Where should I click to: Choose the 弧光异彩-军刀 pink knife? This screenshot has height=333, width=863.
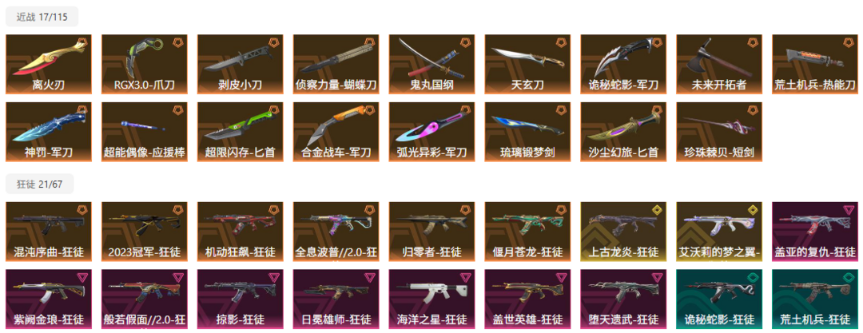(x=431, y=132)
